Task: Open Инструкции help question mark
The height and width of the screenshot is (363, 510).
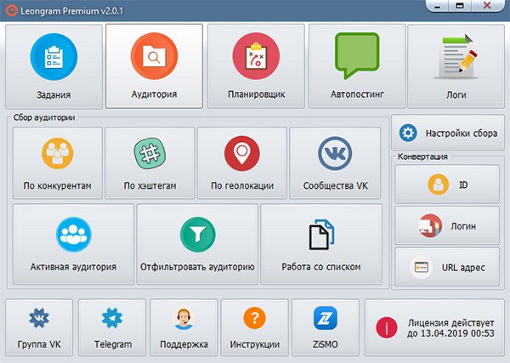Action: click(x=255, y=327)
